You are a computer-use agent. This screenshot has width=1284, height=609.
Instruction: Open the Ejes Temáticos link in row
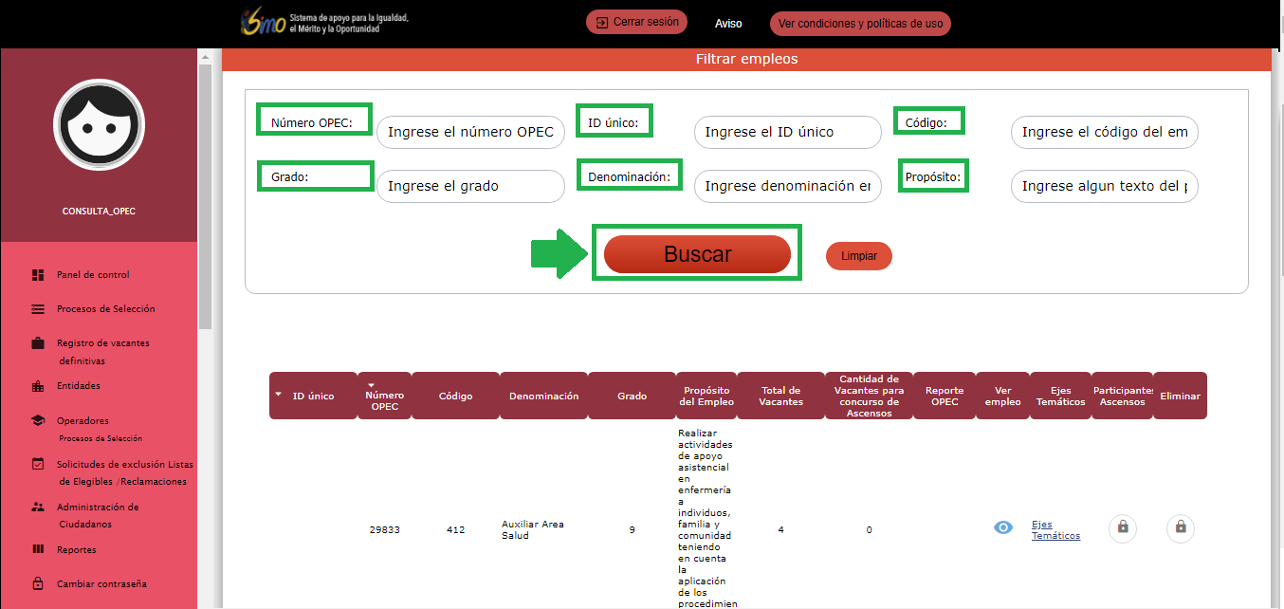pos(1055,530)
